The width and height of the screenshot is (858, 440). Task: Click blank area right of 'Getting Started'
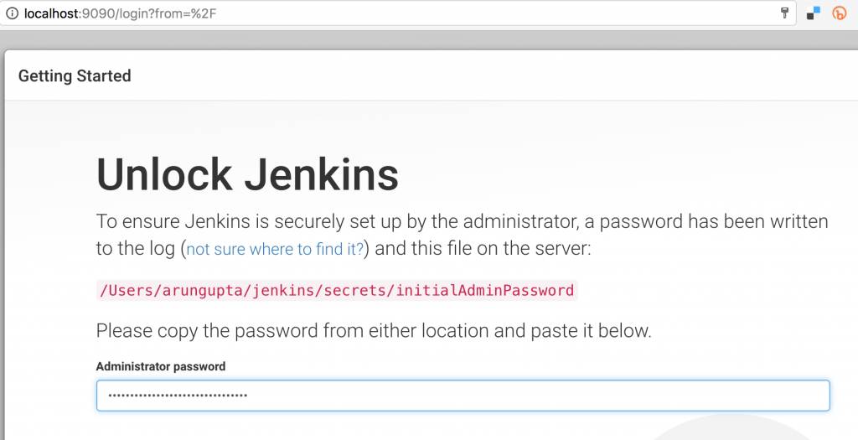click(493, 75)
